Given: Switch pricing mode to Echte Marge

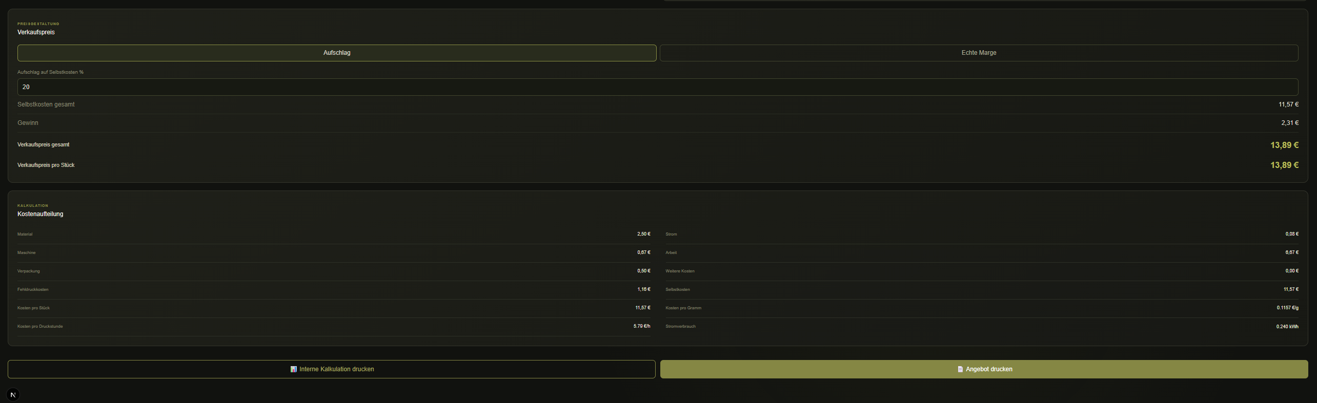Looking at the screenshot, I should (979, 53).
